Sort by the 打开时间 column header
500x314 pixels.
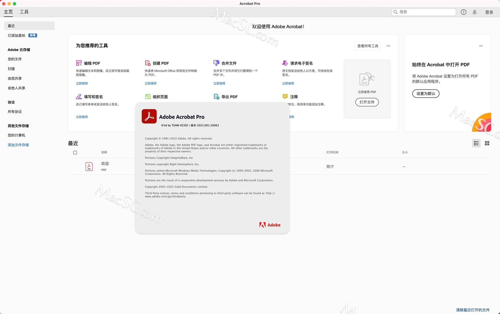click(x=332, y=152)
